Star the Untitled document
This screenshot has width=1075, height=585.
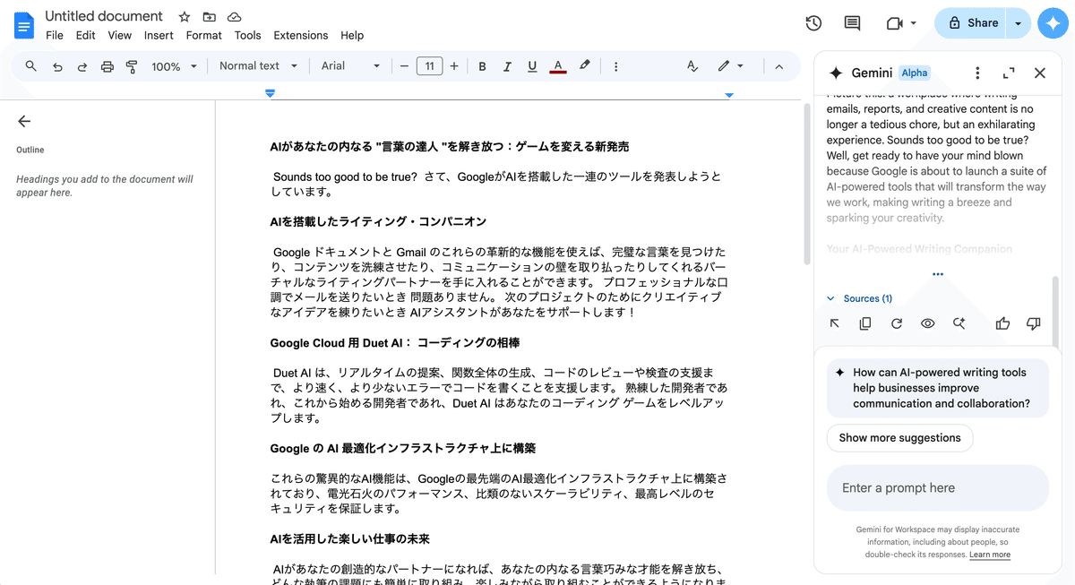coord(185,17)
